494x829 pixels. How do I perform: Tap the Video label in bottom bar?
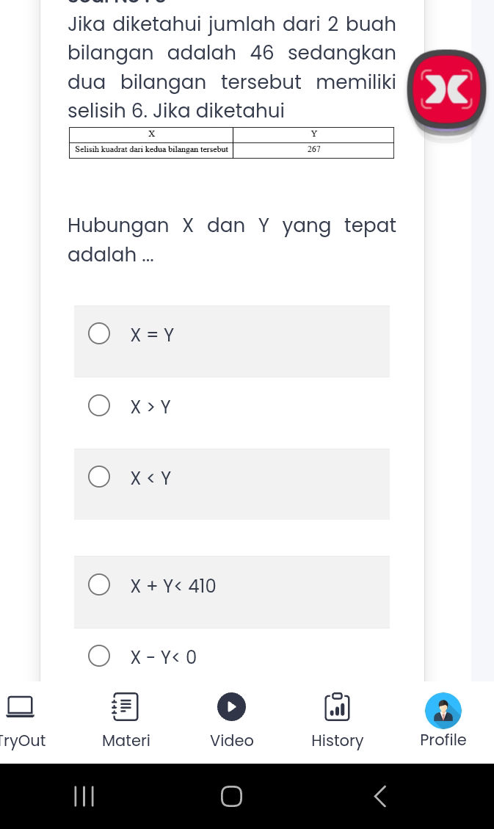click(x=231, y=740)
